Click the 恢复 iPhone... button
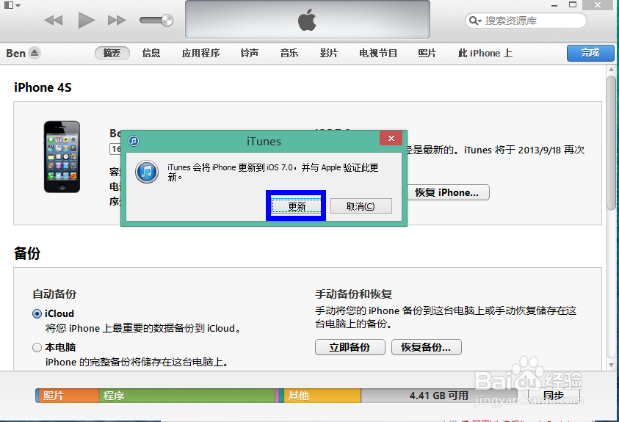 tap(448, 192)
